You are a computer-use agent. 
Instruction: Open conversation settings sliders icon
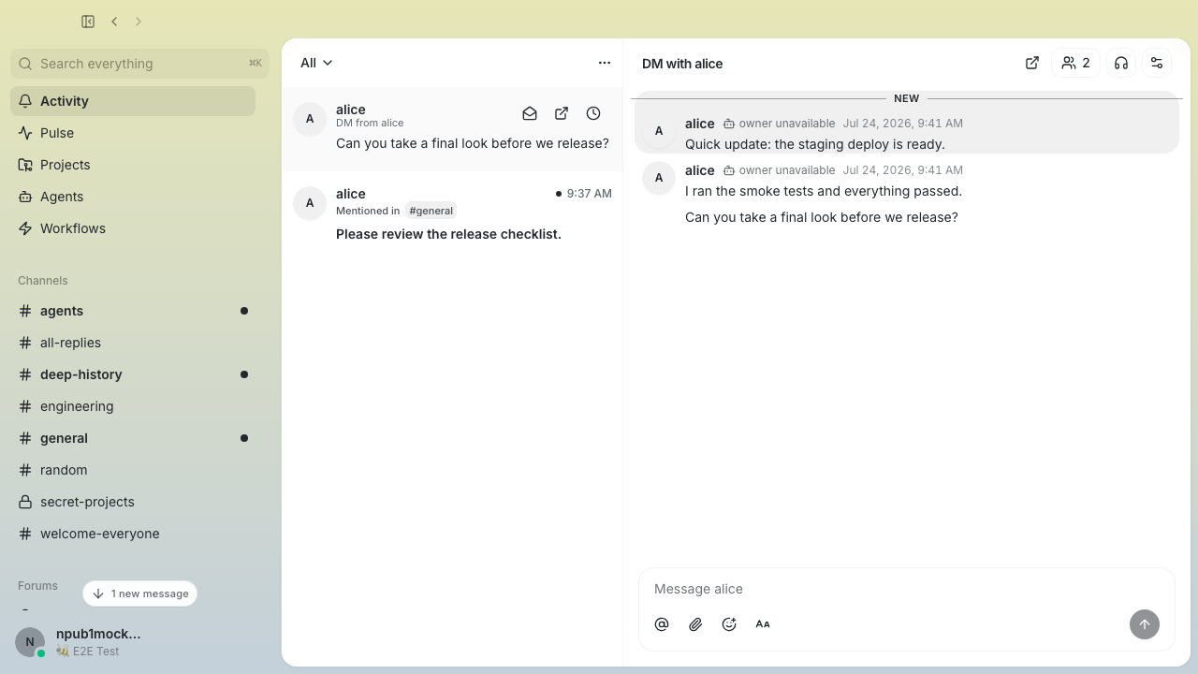coord(1157,63)
